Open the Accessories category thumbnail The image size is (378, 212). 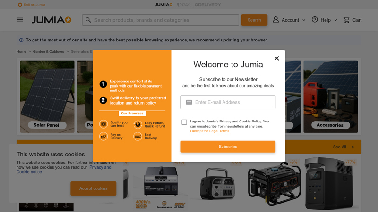pos(330,97)
